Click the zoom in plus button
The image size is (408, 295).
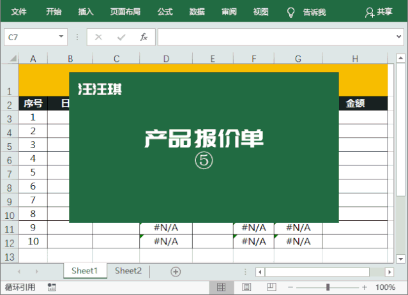(x=365, y=287)
